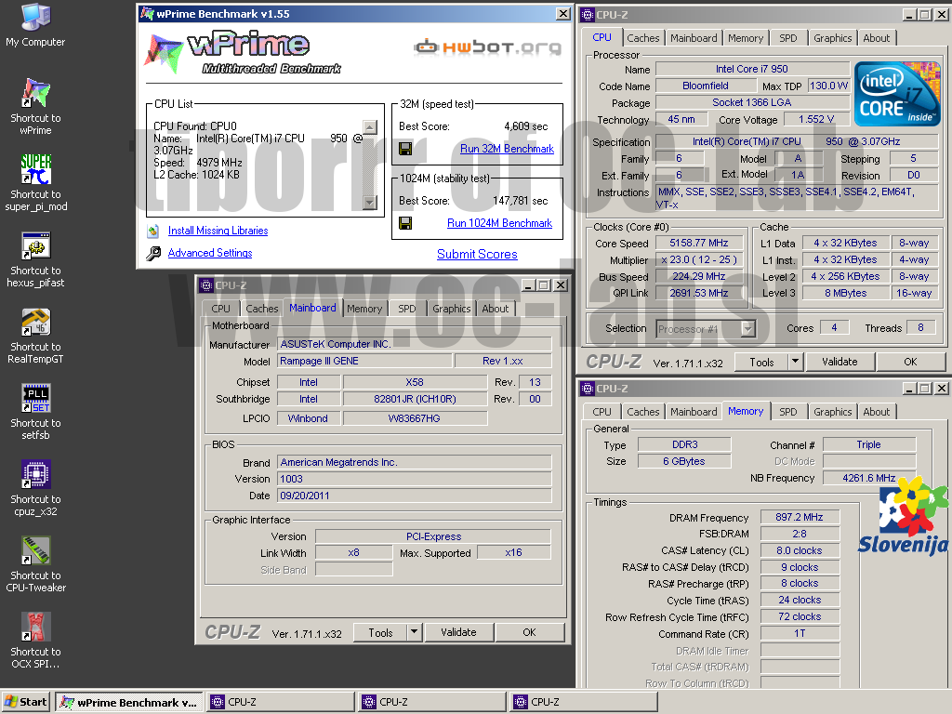Open the Advanced Settings link
The height and width of the screenshot is (714, 952).
click(x=210, y=253)
